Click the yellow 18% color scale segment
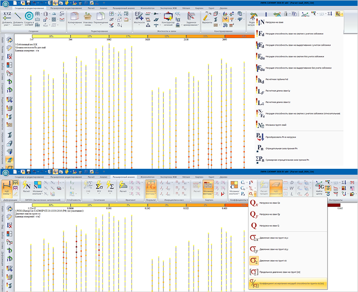The image size is (358, 292). [51, 36]
